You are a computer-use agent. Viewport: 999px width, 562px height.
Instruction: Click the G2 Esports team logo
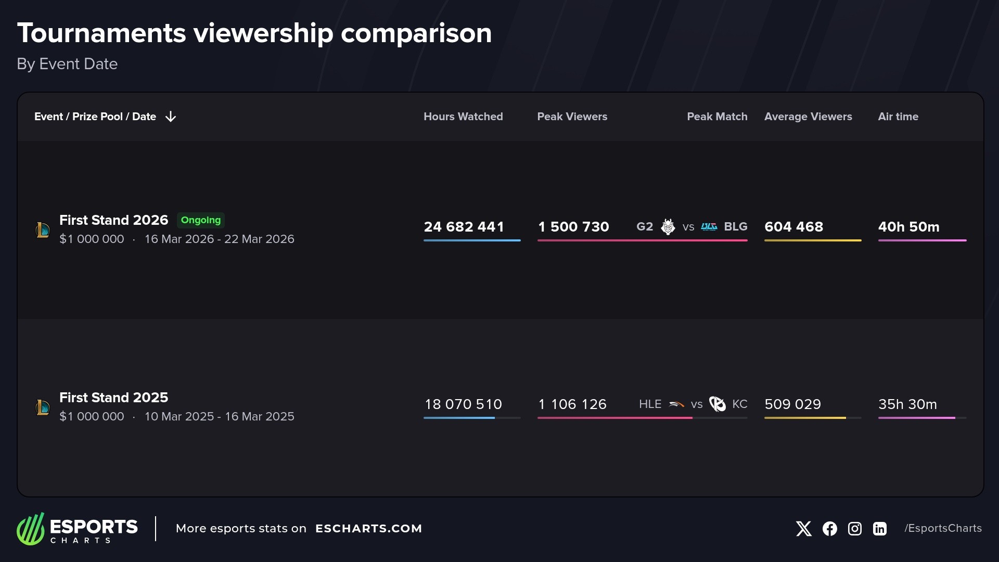click(668, 227)
